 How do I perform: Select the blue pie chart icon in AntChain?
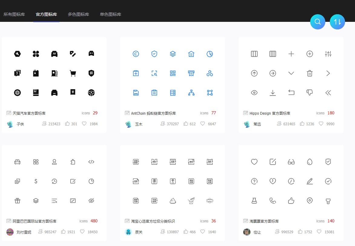pyautogui.click(x=210, y=54)
